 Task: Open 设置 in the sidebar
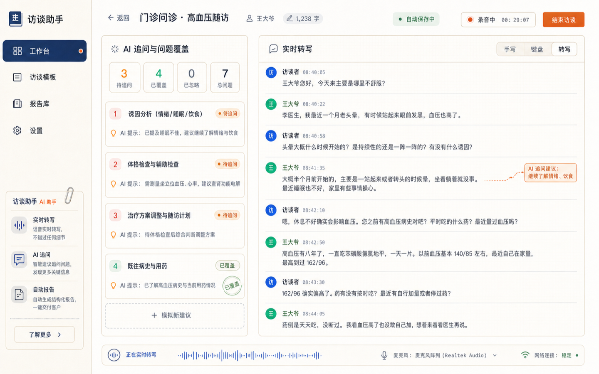click(45, 130)
